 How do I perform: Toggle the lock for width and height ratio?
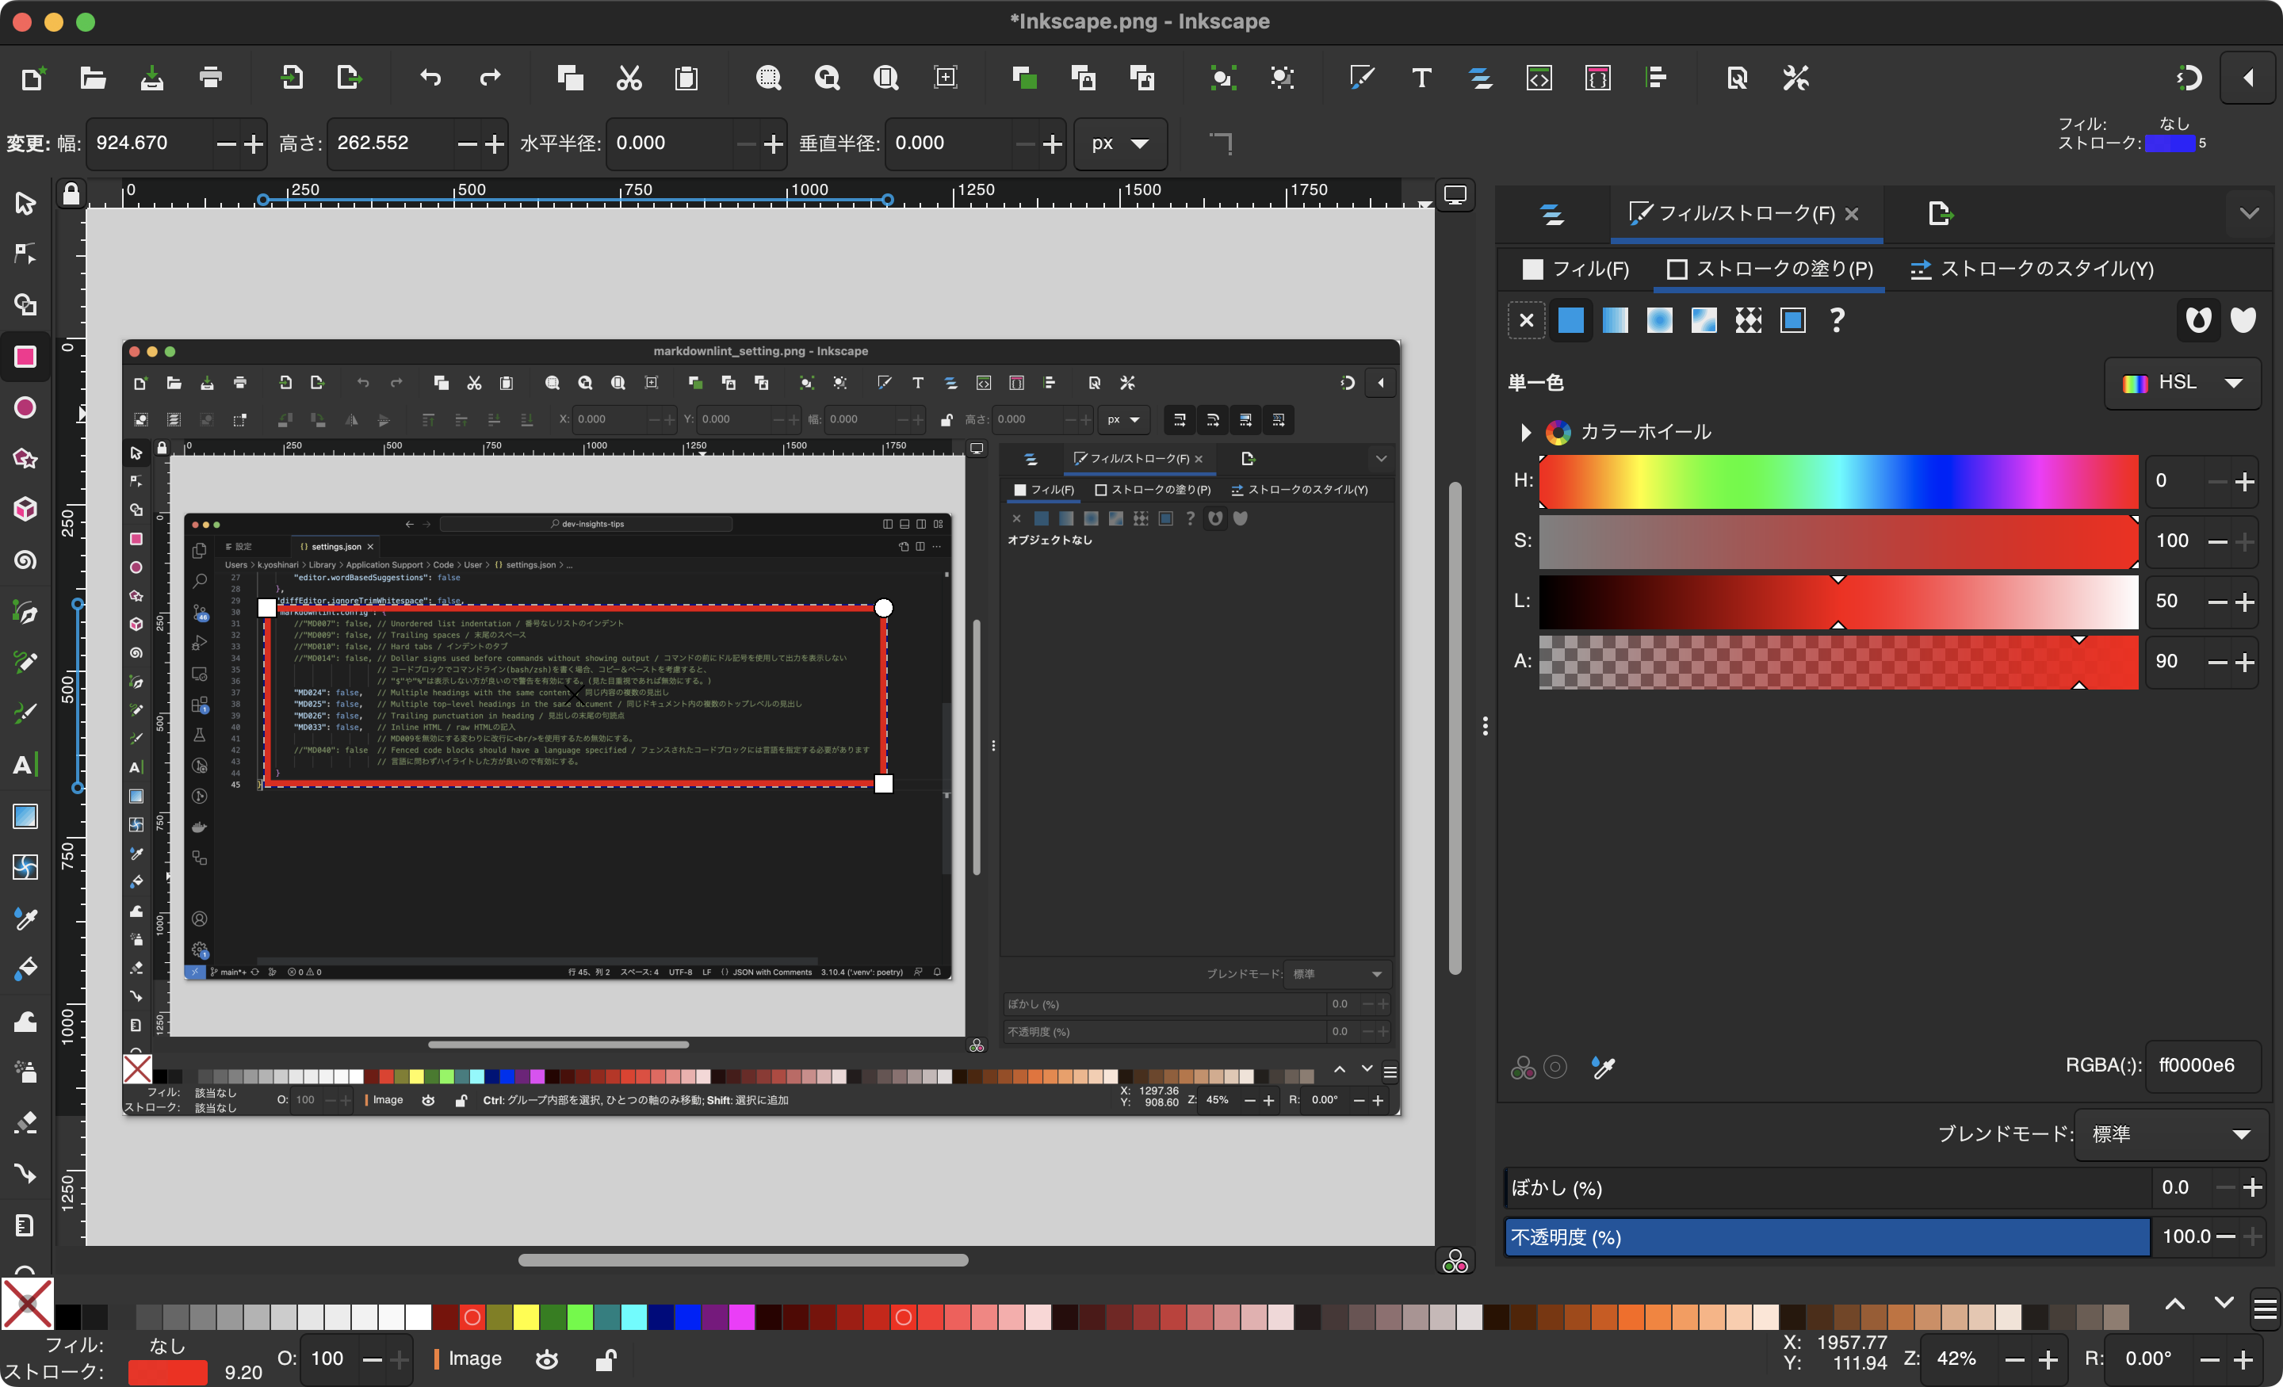(x=1222, y=143)
